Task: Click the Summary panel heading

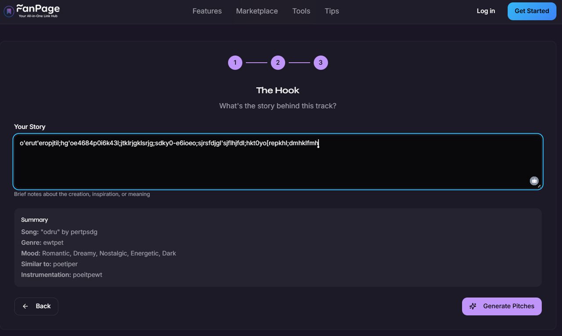Action: point(34,220)
